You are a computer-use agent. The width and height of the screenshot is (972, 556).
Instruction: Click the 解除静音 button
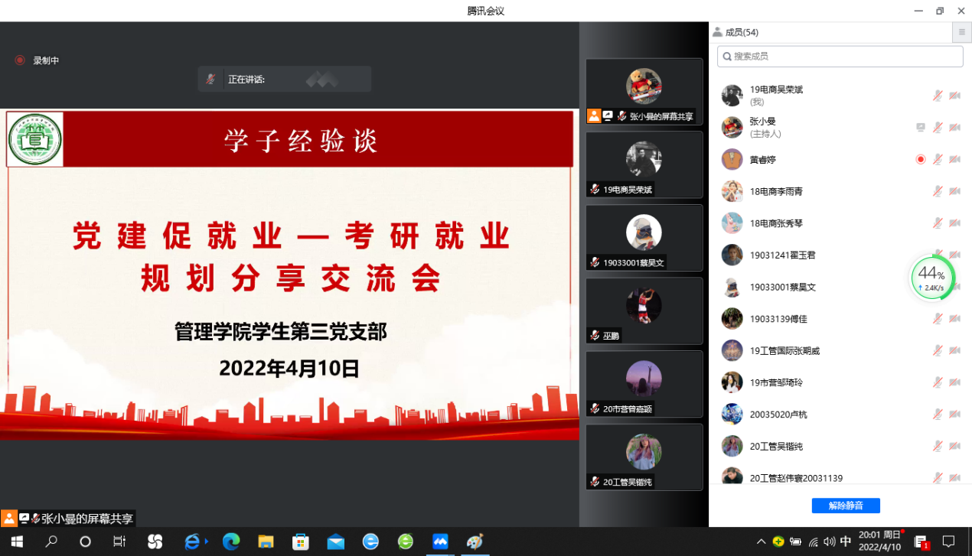click(846, 506)
